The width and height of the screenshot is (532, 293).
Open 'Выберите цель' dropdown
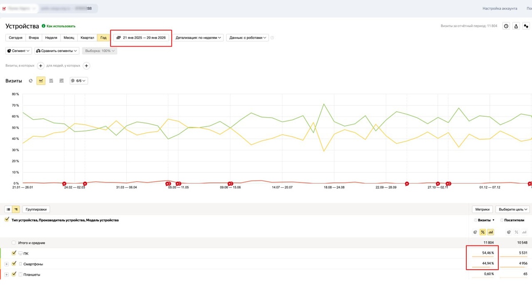point(513,209)
